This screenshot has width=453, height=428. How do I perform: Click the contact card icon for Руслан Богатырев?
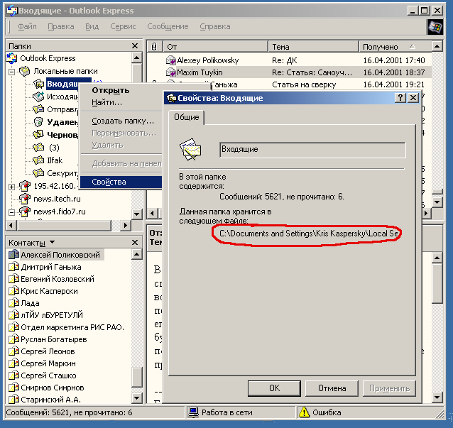pos(13,339)
